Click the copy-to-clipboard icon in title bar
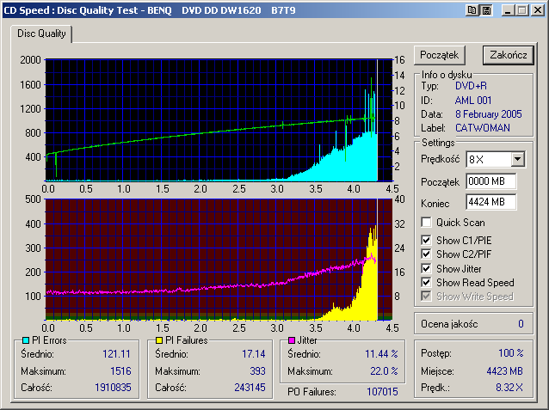Screen dimensions: 549x410 point(472,10)
